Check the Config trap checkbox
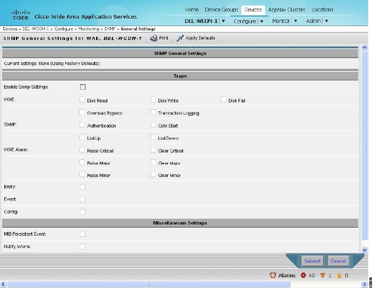Screen dimensions: 373x288 point(83,212)
